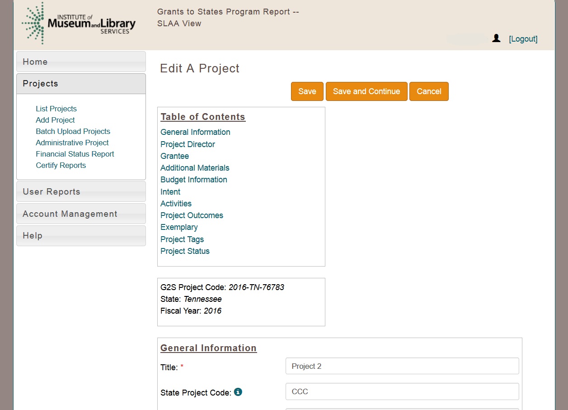Click Save and Continue

(366, 91)
